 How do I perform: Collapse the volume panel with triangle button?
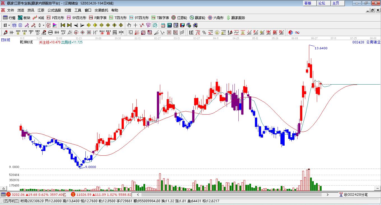coord(4,188)
